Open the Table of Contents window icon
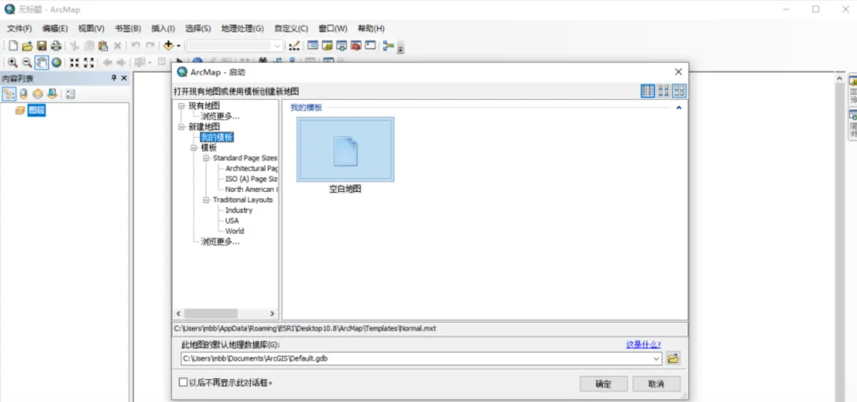 pos(313,46)
